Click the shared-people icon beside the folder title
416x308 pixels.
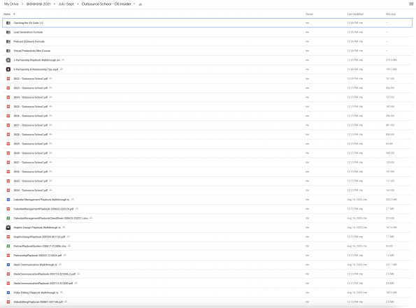(x=141, y=4)
